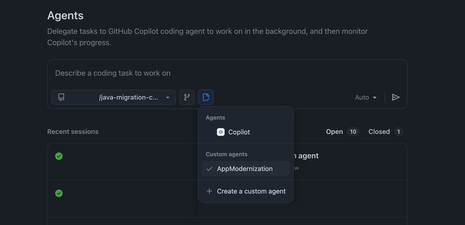The height and width of the screenshot is (225, 465).
Task: Select Create a custom agent option
Action: [x=251, y=191]
